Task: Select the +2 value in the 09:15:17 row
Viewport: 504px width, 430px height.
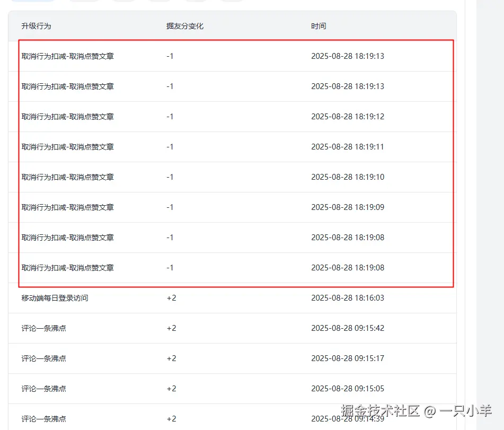Action: [x=171, y=358]
